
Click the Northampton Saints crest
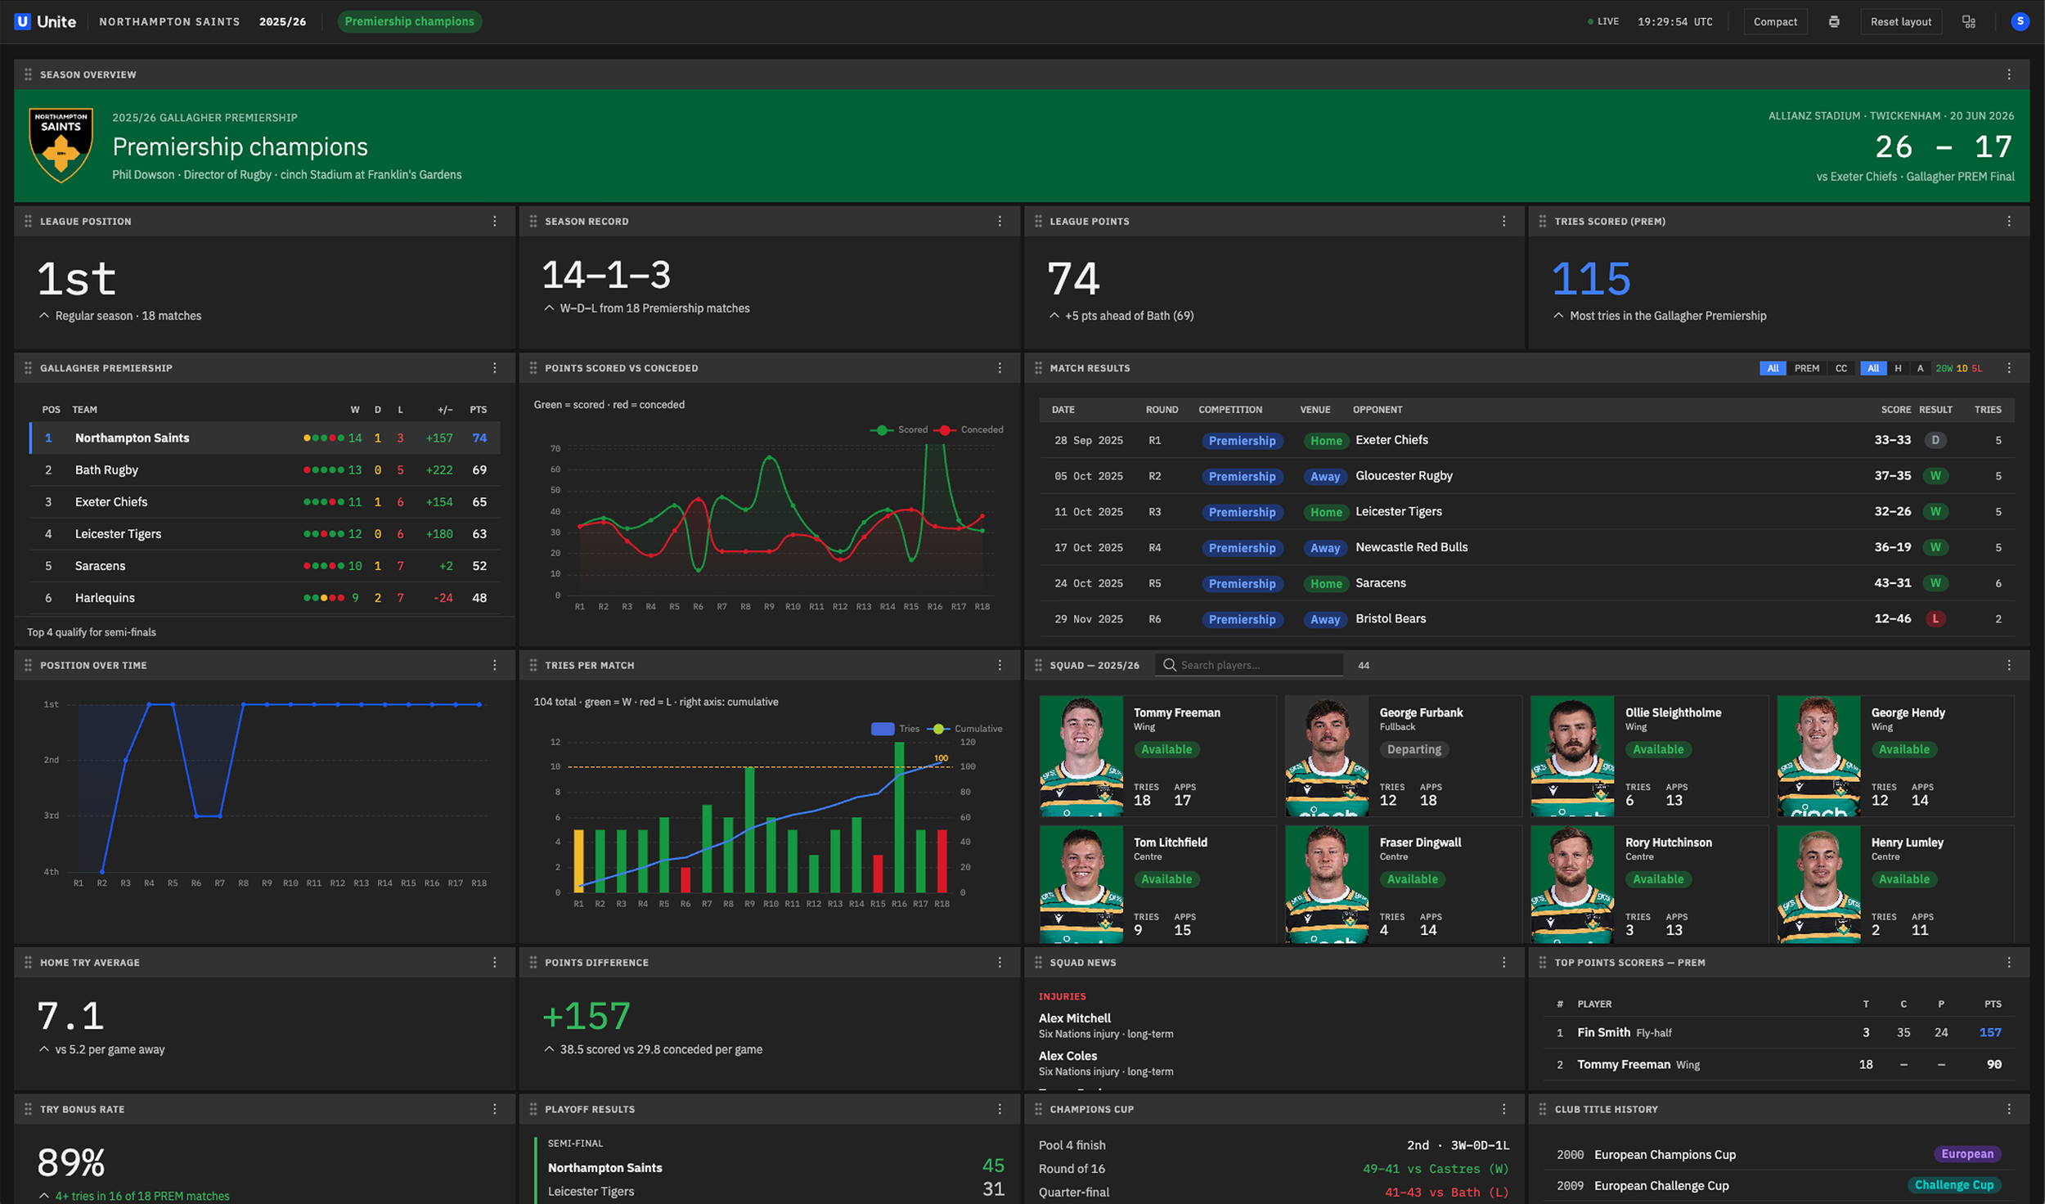tap(61, 145)
